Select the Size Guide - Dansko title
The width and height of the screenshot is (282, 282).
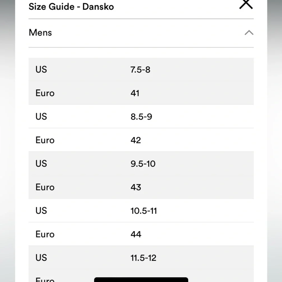click(71, 7)
